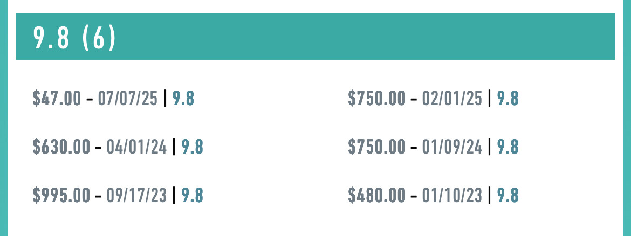Screen dimensions: 631x236
Task: Click the 01/10/23 sale date
Action: click(452, 195)
